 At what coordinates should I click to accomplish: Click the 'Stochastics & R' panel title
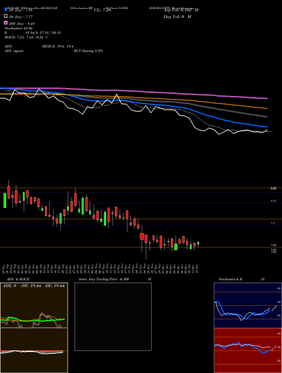coord(230,279)
